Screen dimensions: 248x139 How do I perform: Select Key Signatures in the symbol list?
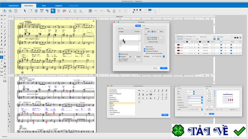tap(114, 101)
